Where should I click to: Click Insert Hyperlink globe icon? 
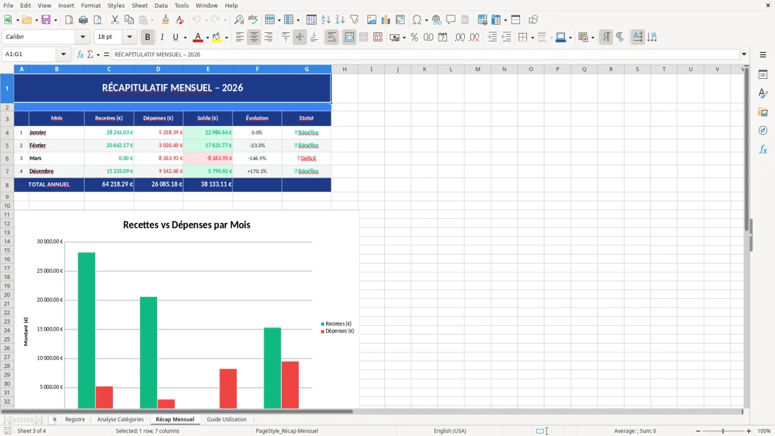(x=437, y=20)
